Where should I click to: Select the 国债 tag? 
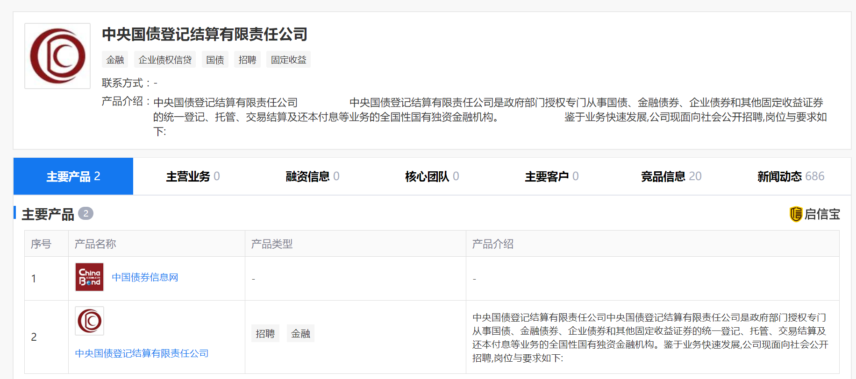pyautogui.click(x=215, y=60)
